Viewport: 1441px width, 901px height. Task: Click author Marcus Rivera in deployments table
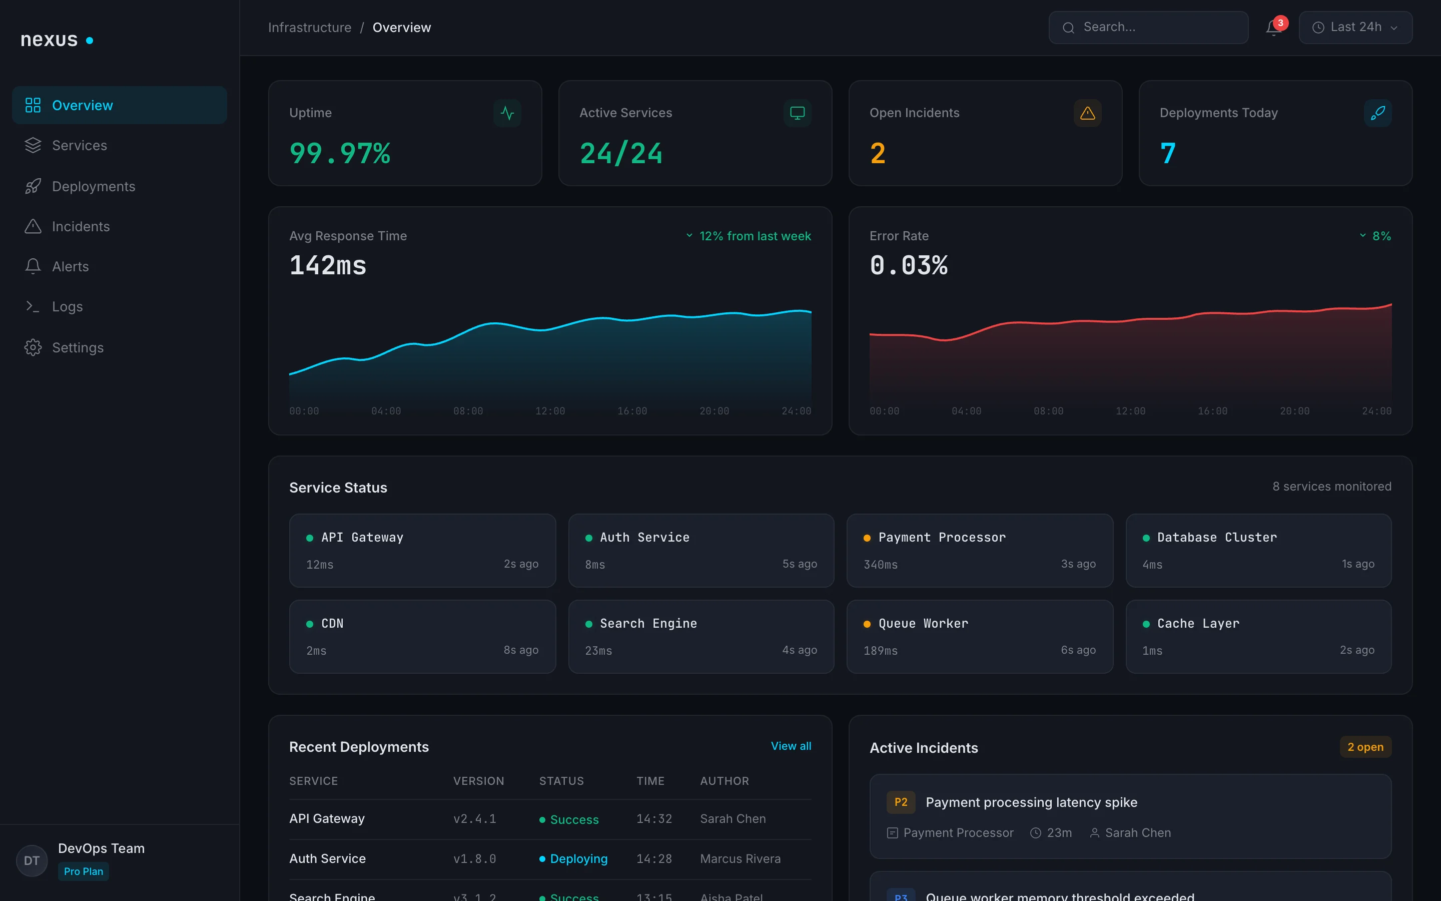pyautogui.click(x=740, y=858)
